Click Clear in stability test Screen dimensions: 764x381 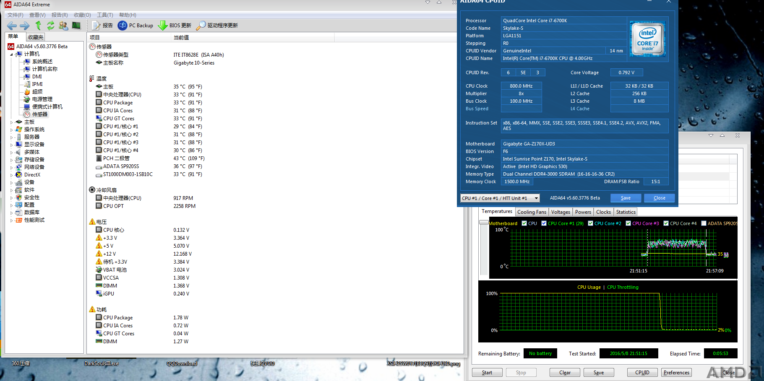point(565,373)
